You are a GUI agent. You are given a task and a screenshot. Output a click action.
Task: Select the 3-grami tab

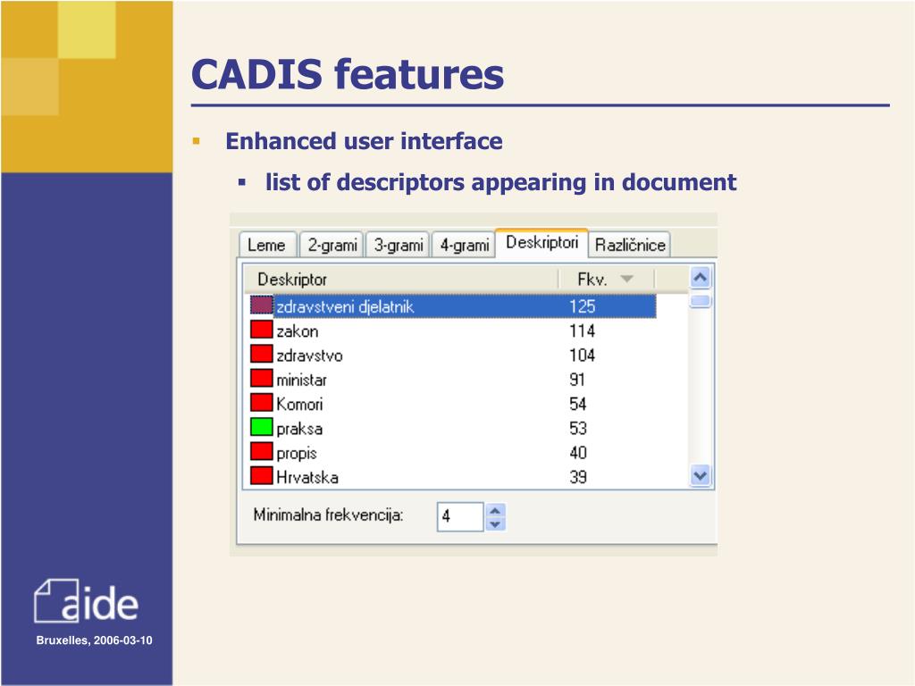(398, 245)
